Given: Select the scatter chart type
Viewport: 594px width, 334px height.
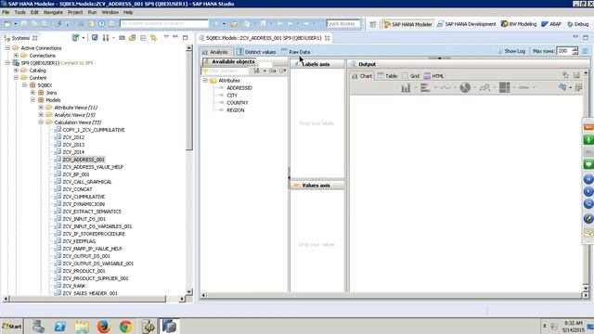Looking at the screenshot, I should tap(484, 88).
